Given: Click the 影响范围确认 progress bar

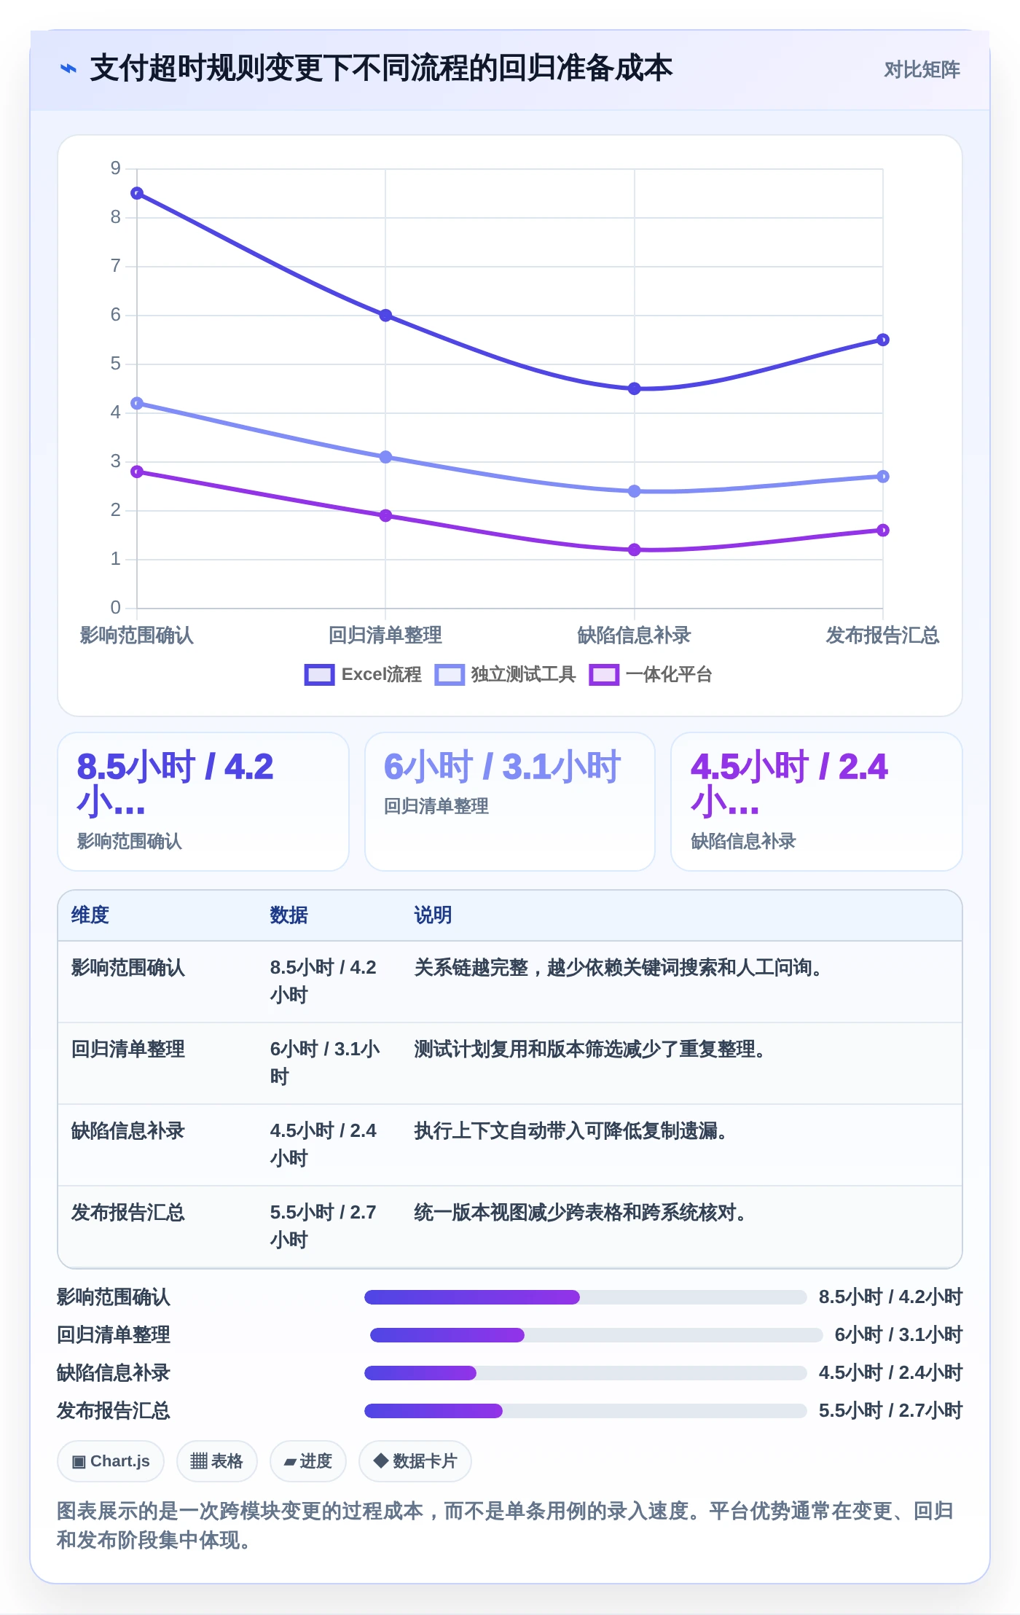Looking at the screenshot, I should [586, 1297].
